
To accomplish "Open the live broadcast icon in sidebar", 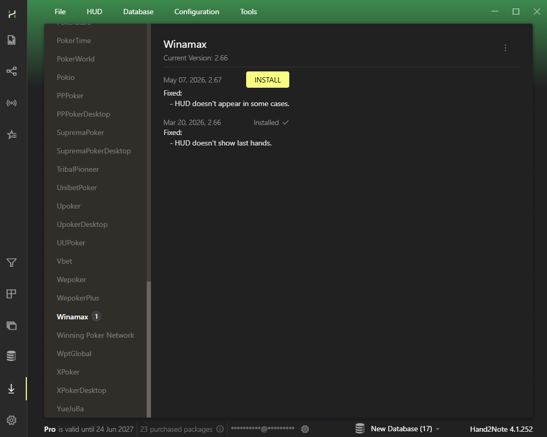I will click(x=12, y=103).
